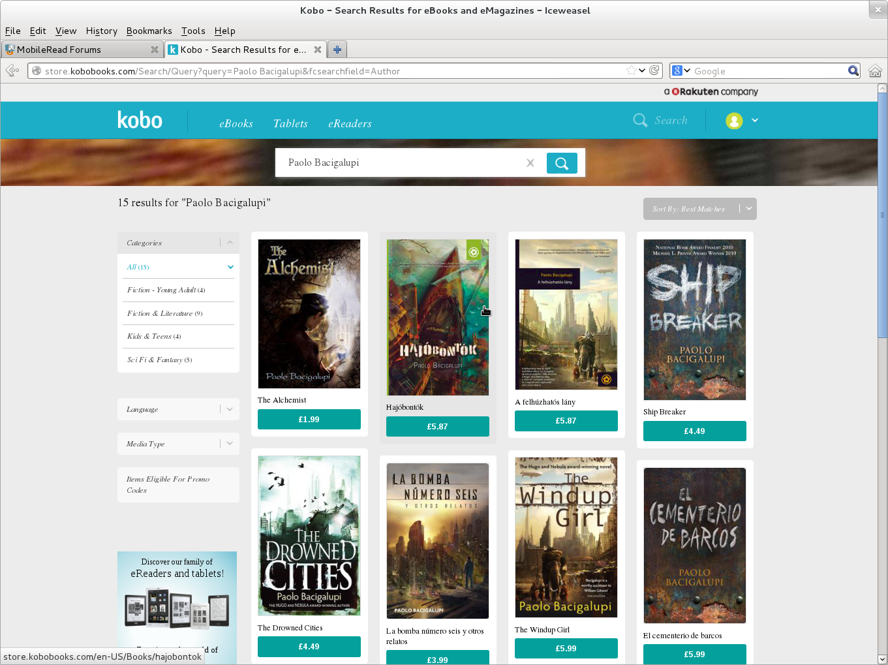Open Items Eligible For Promo Codes filter
The height and width of the screenshot is (665, 888).
click(178, 485)
